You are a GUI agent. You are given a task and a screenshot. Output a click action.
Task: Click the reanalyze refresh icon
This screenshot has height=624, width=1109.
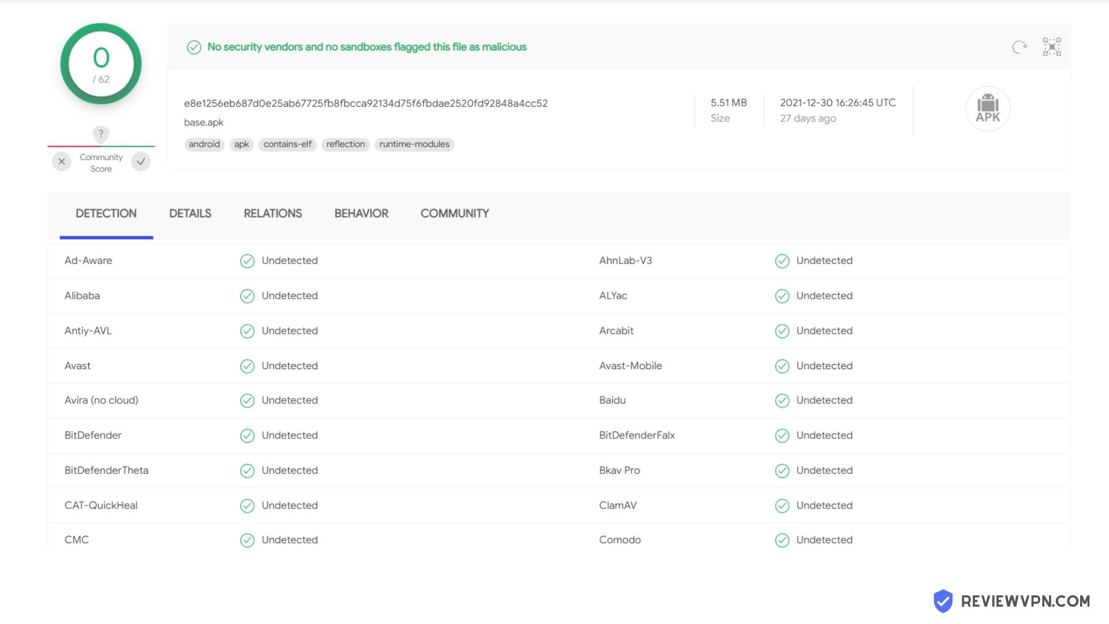tap(1019, 47)
